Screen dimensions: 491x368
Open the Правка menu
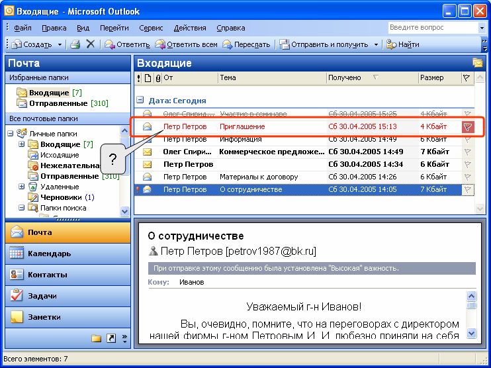[x=54, y=28]
